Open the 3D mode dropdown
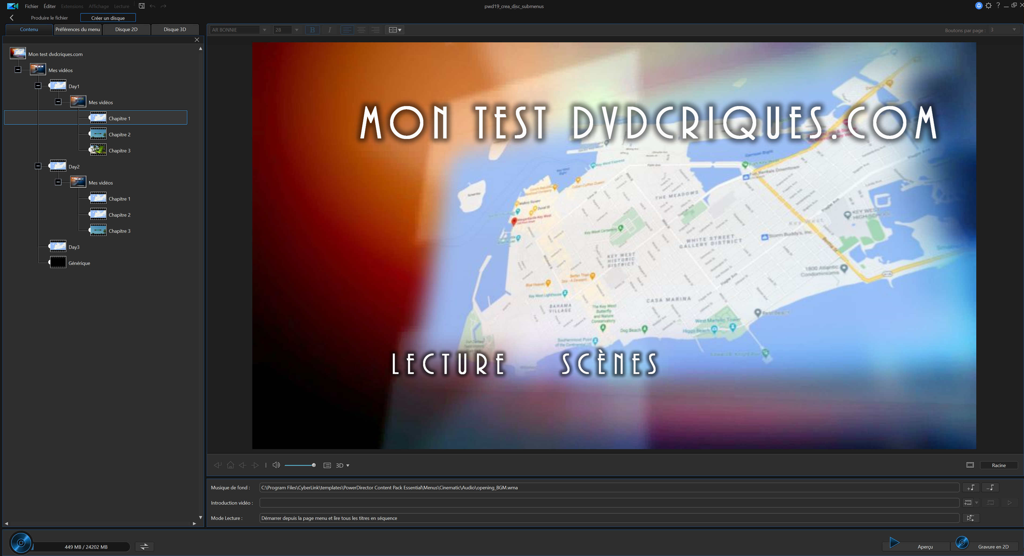The height and width of the screenshot is (556, 1024). tap(343, 465)
